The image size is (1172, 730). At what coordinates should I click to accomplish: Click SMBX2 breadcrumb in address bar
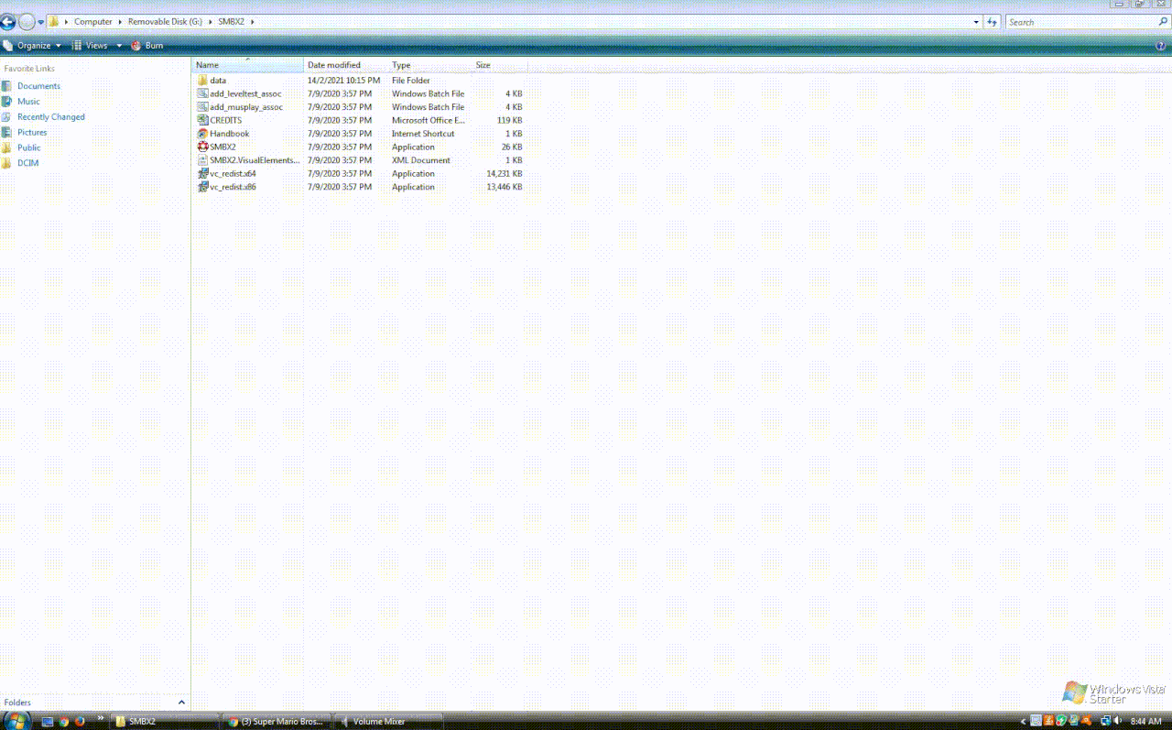pos(231,22)
